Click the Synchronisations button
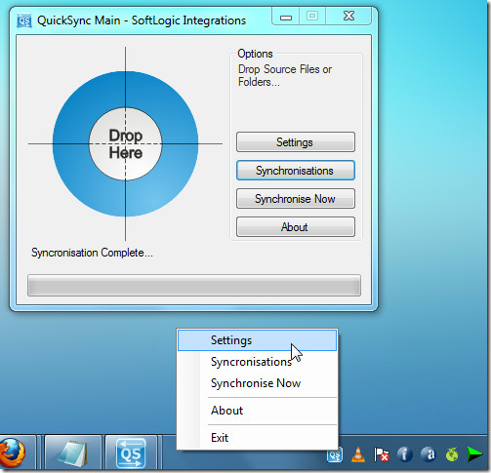Viewport: 491px width, 473px height. click(x=296, y=171)
